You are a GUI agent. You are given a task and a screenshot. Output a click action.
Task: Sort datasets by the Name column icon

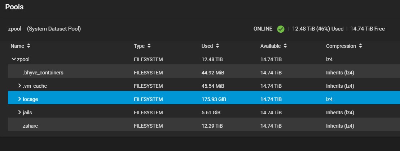pos(28,46)
